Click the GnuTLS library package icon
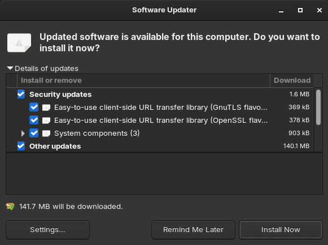 [46, 108]
